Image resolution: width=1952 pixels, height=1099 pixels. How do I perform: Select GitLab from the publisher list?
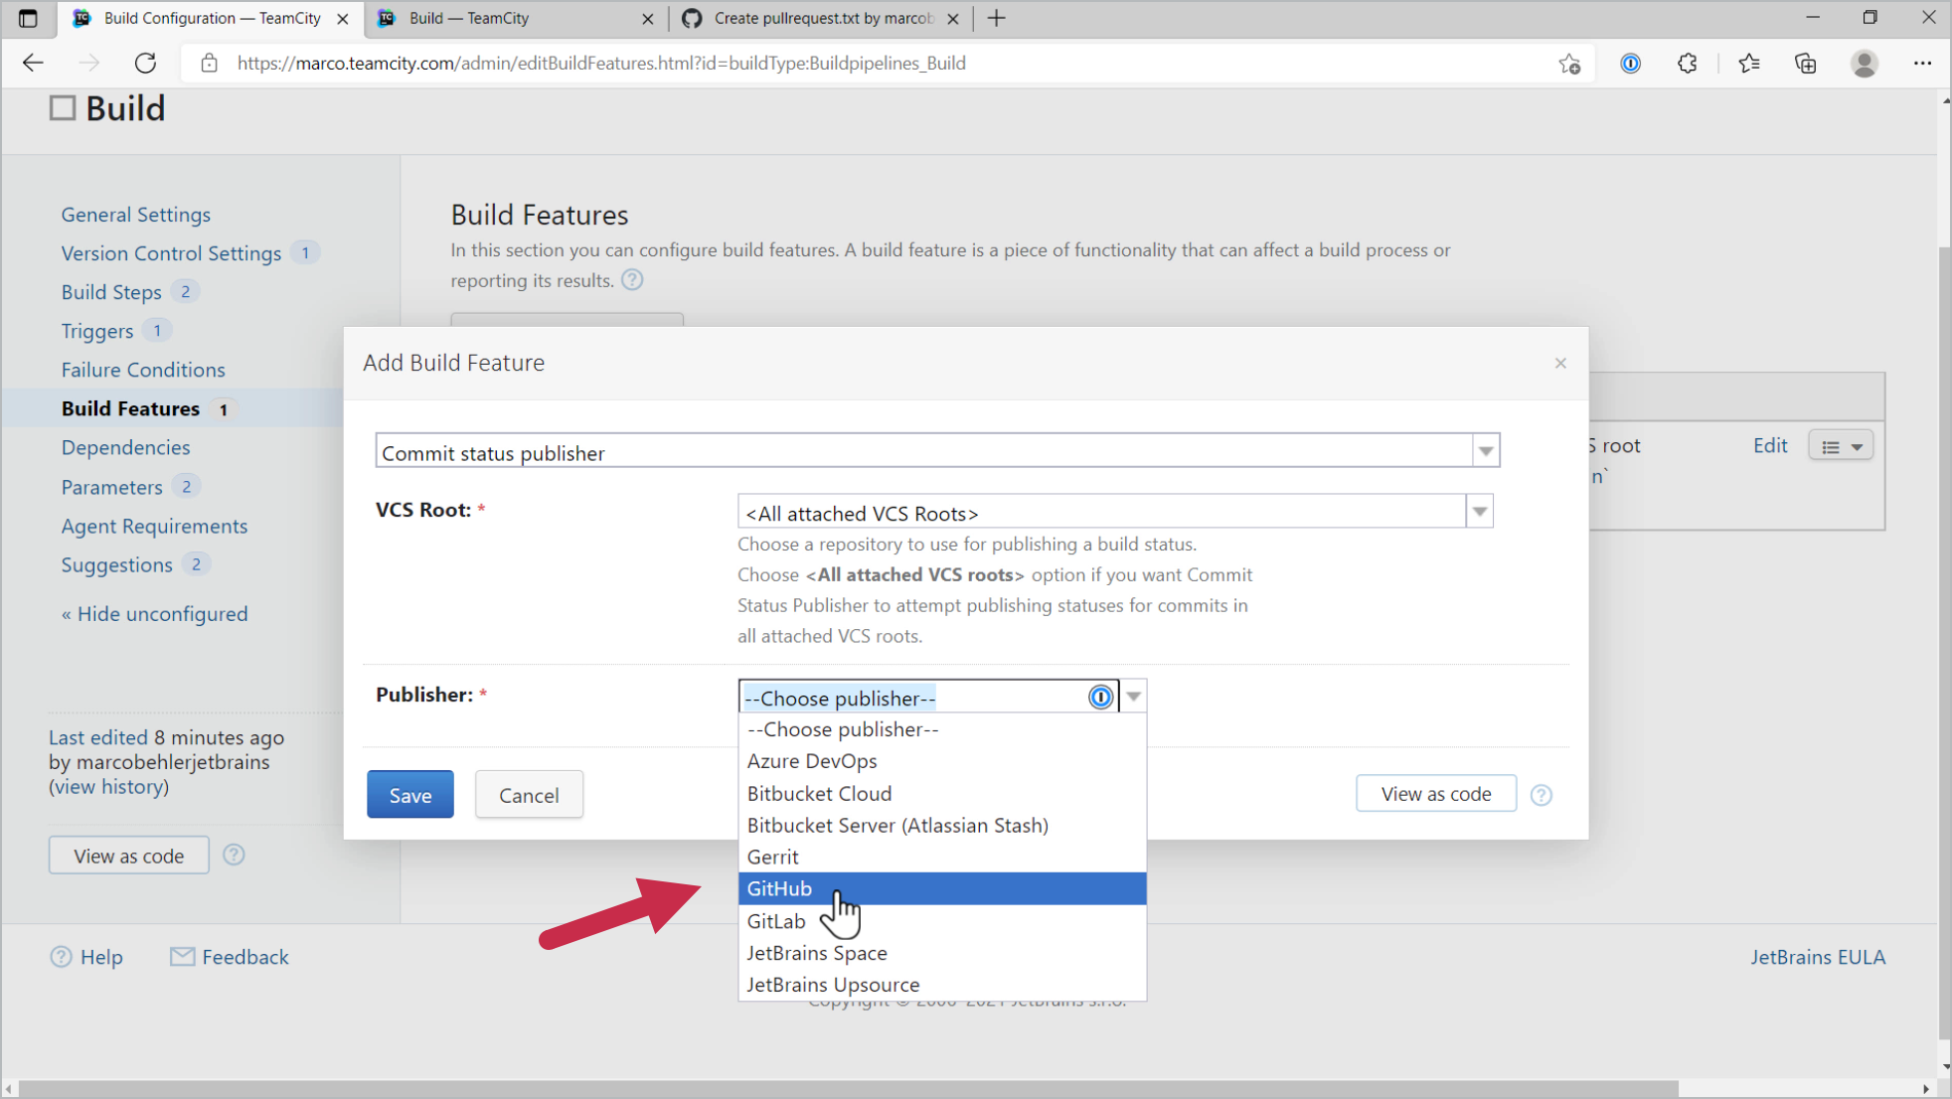(x=776, y=920)
